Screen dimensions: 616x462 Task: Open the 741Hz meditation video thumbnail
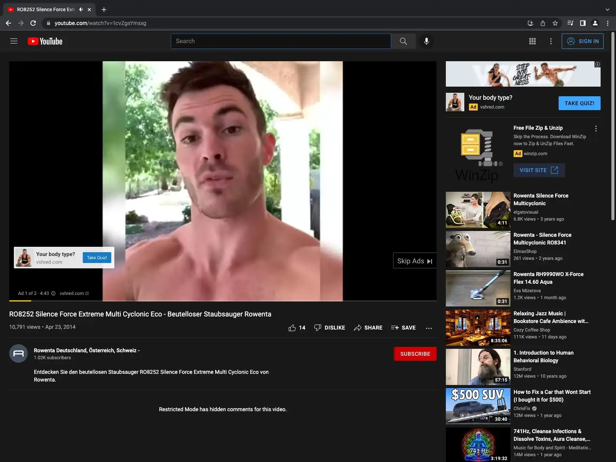(478, 445)
